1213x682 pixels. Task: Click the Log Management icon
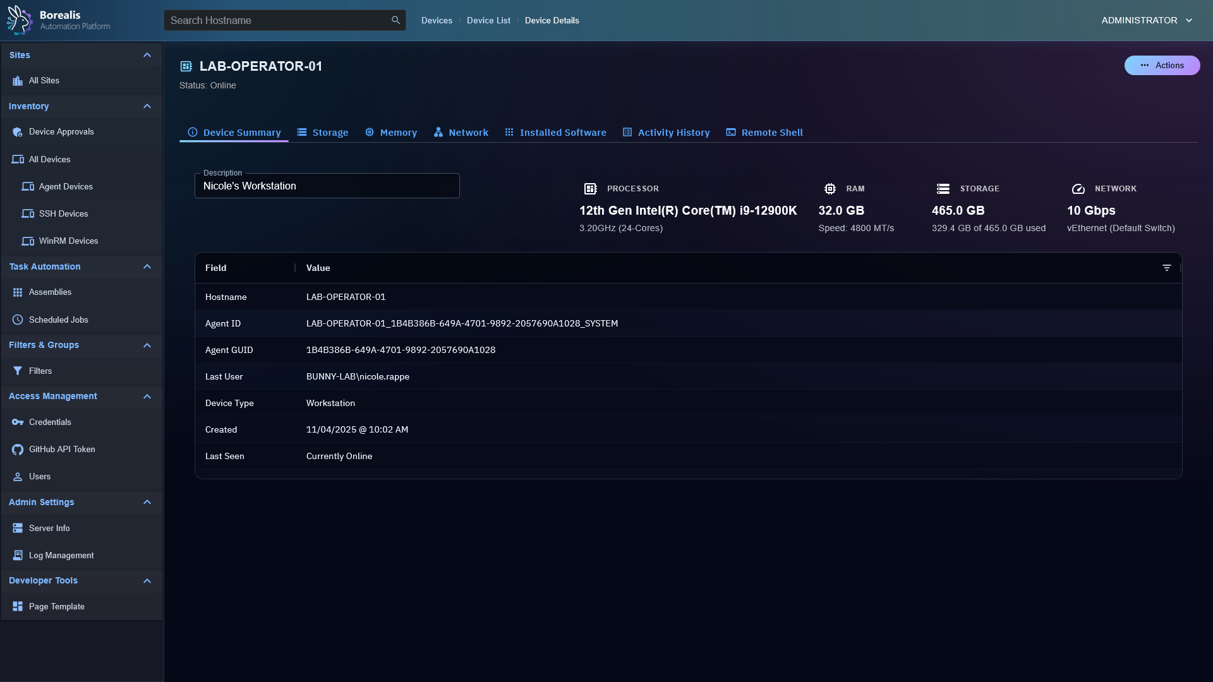pos(18,556)
